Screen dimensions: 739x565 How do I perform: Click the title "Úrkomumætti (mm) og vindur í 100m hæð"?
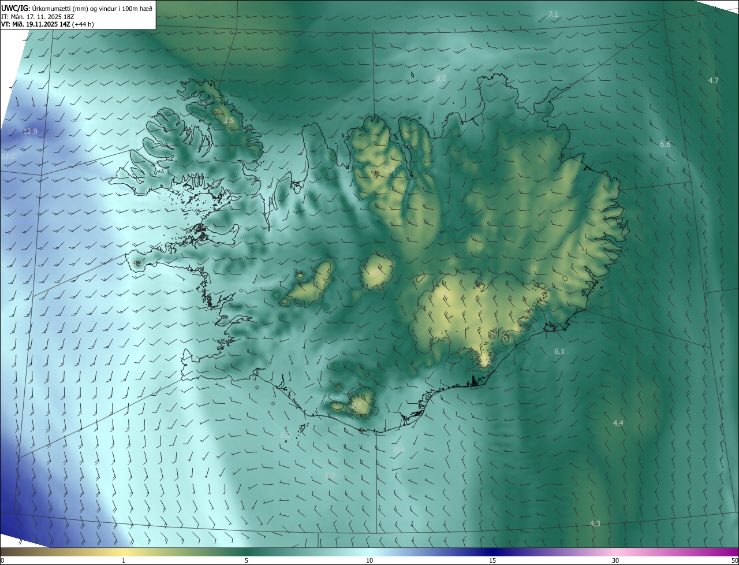[x=92, y=8]
